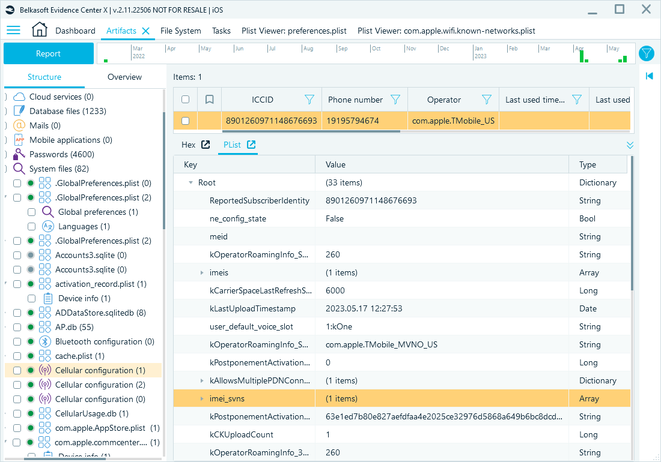Click the Global preferences magnifier icon

(x=47, y=212)
